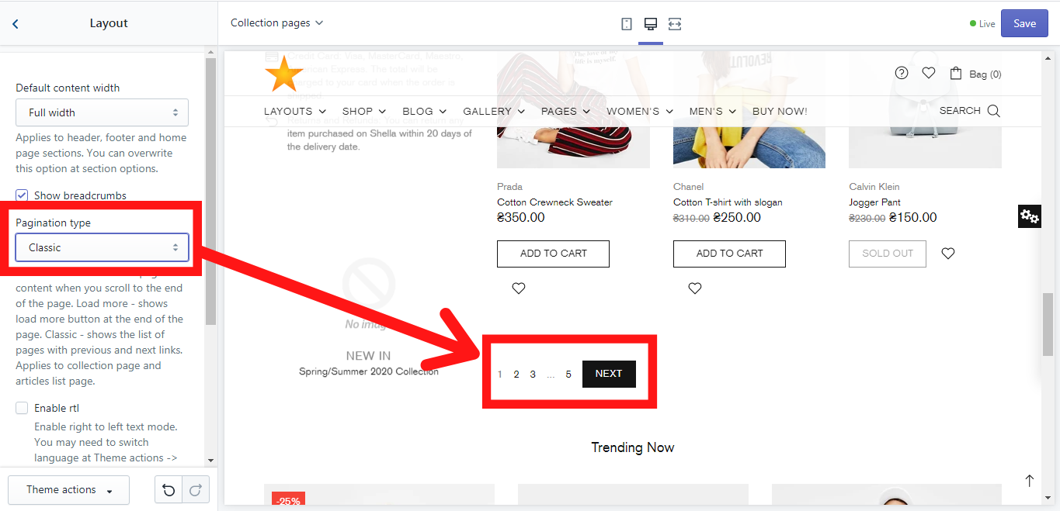1060x511 pixels.
Task: Enable the rtl checkbox
Action: point(22,408)
